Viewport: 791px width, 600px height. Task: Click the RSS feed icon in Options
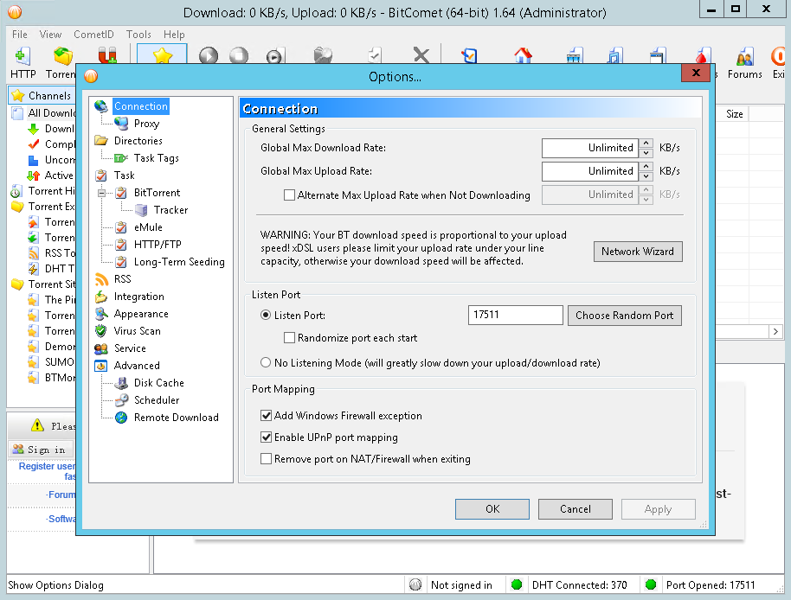[101, 279]
